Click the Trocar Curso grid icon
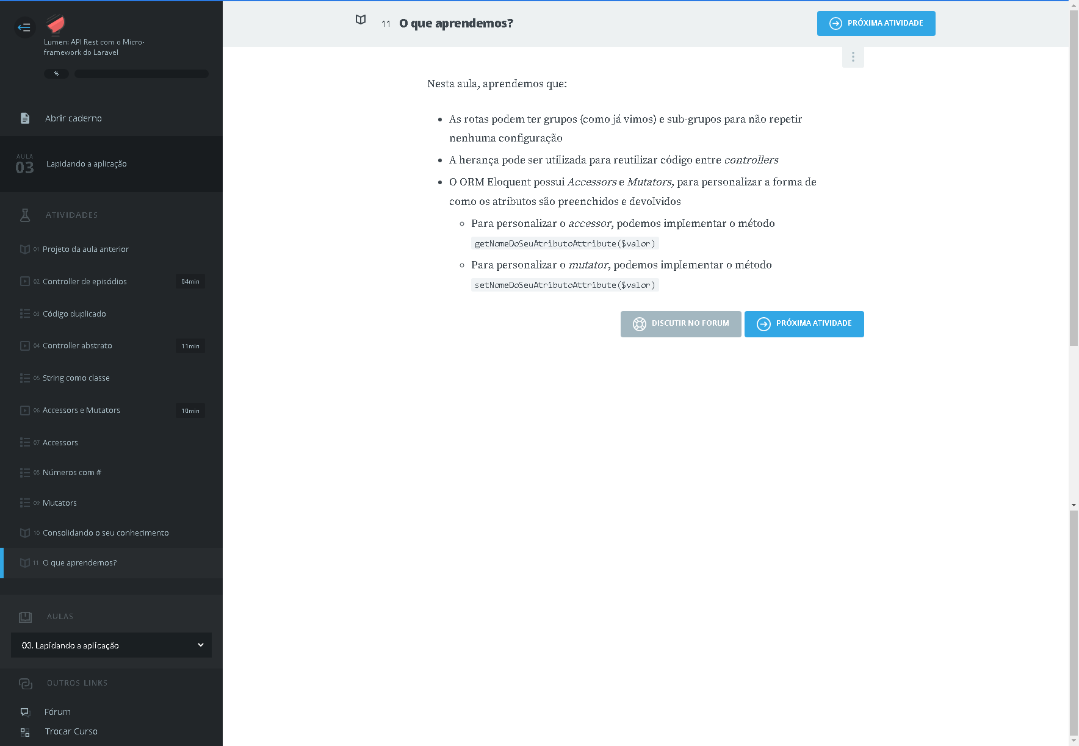 tap(25, 732)
